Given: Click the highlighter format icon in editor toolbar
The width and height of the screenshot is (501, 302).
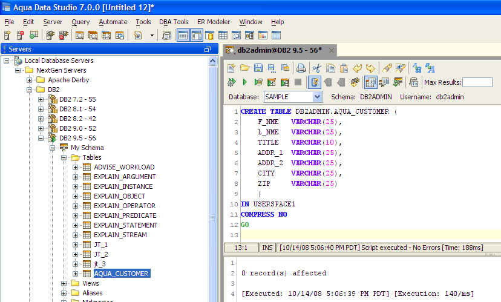Looking at the screenshot, I should pyautogui.click(x=387, y=68).
